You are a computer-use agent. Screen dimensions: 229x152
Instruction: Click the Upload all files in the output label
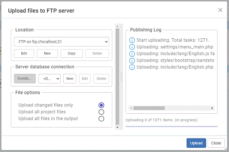coord(48,119)
